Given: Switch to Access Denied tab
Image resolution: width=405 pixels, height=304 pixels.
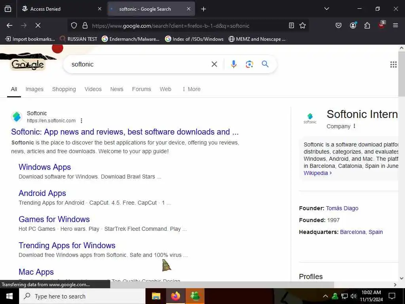Looking at the screenshot, I should coord(62,9).
